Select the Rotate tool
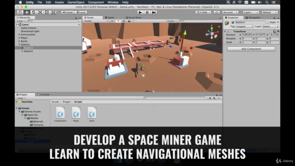This screenshot has height=166, width=295. (34, 12)
